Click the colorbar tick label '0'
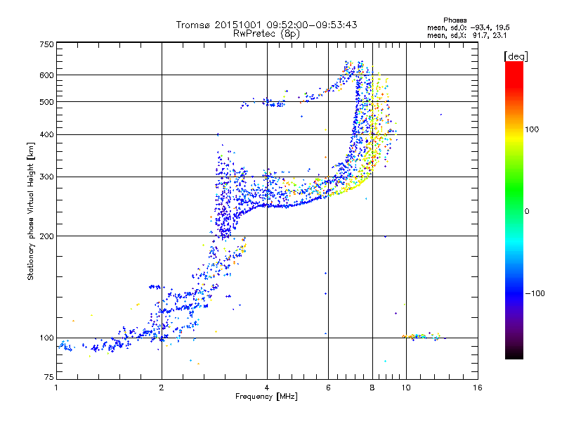This screenshot has height=422, width=562. coord(527,212)
